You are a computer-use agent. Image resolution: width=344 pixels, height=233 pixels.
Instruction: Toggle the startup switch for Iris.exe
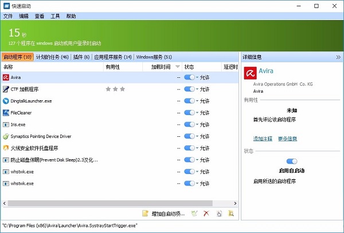click(x=189, y=125)
